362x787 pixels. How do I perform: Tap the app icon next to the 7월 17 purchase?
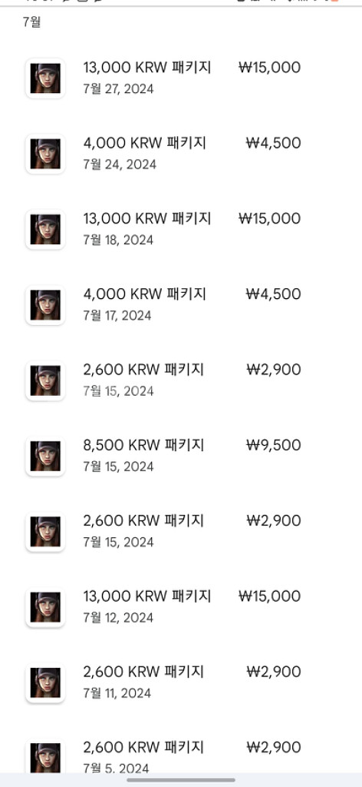[45, 305]
